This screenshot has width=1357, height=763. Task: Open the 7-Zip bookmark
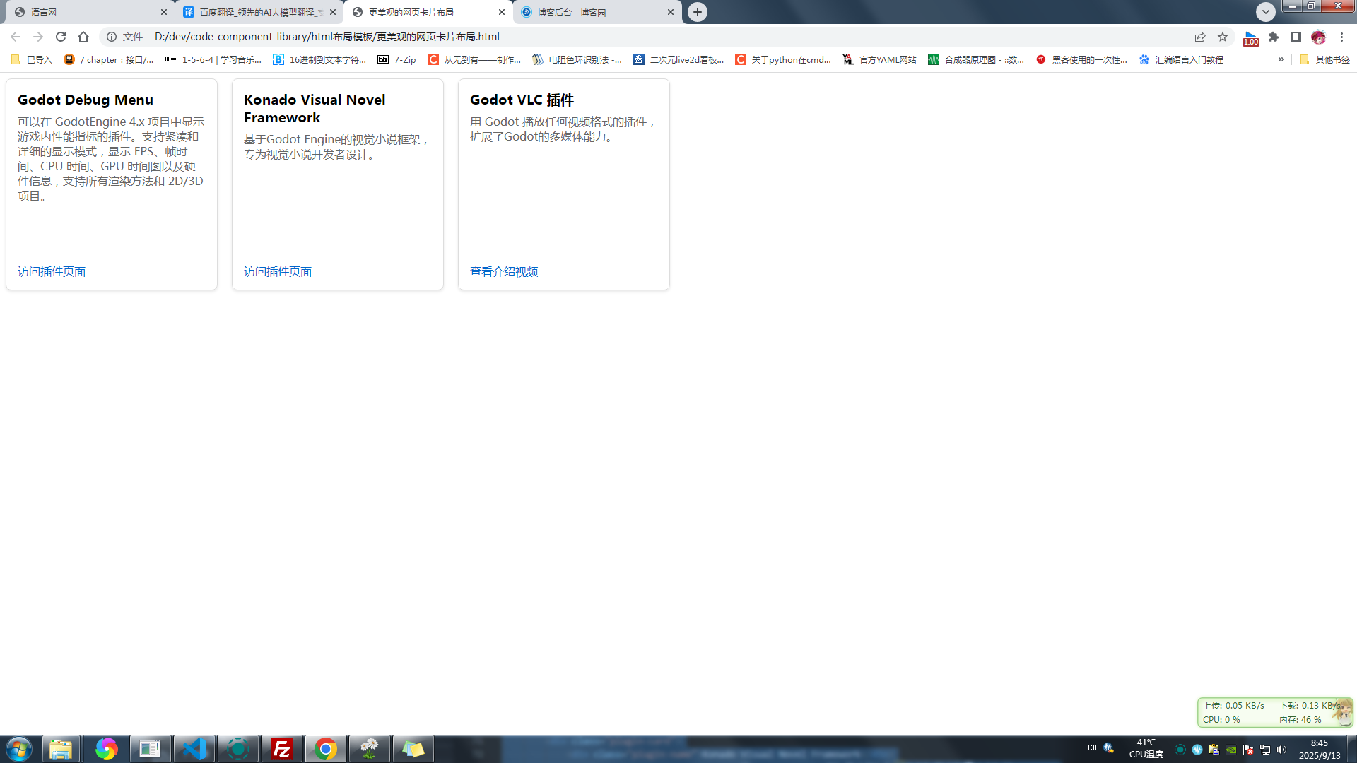[x=397, y=59]
